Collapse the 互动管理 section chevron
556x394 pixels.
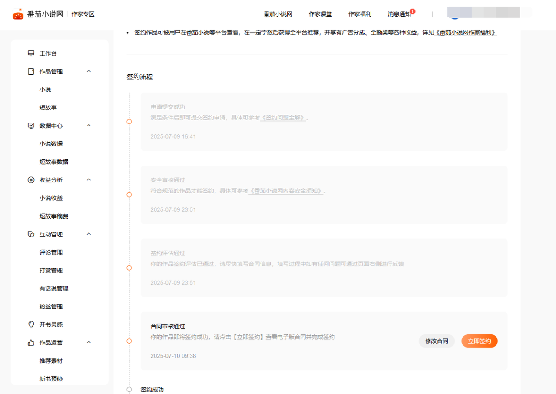(89, 234)
